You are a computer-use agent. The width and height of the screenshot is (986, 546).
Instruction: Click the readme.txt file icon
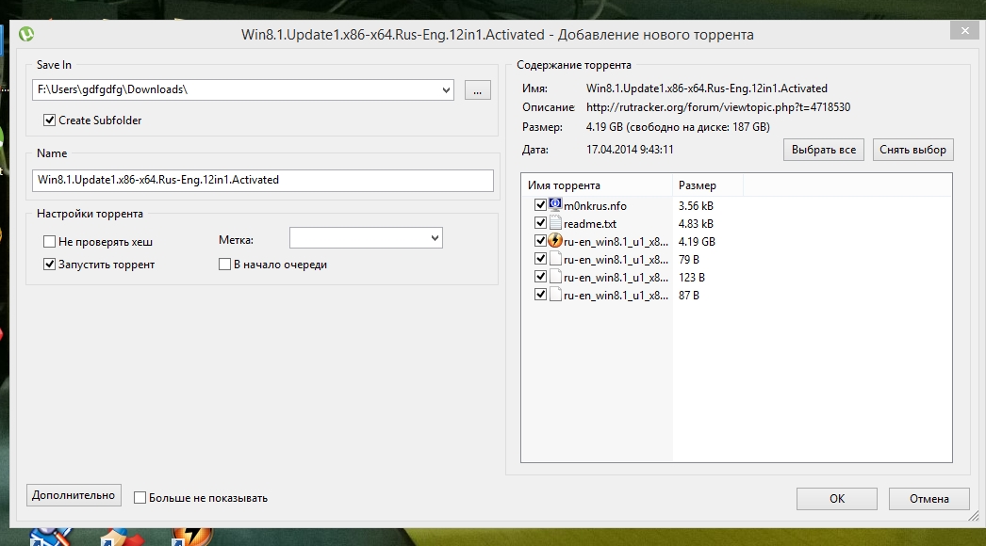pyautogui.click(x=555, y=223)
